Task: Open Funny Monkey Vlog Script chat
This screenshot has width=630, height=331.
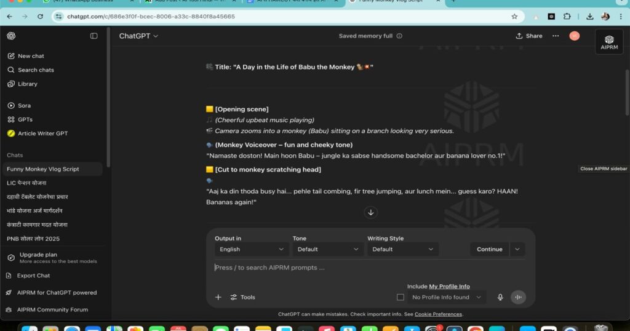Action: tap(53, 169)
